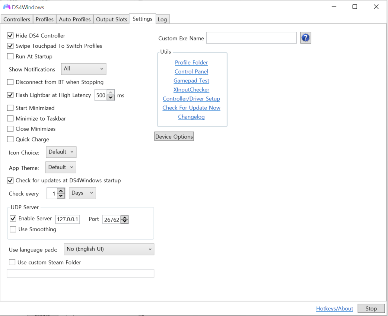
Task: Click the DS4Windows app icon in title bar
Action: (7, 7)
